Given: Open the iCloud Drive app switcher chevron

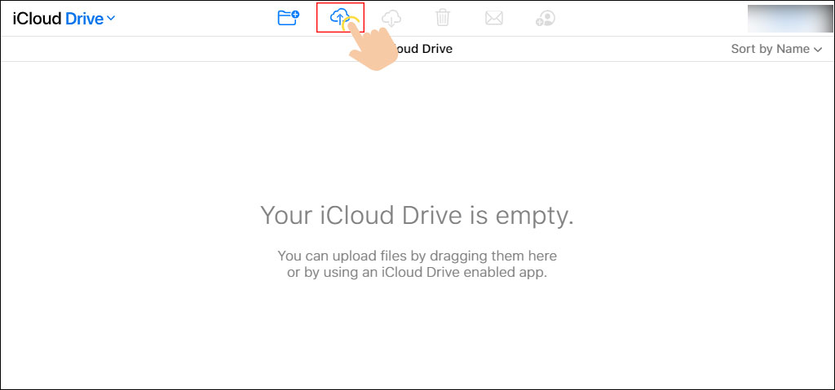Looking at the screenshot, I should (x=111, y=19).
